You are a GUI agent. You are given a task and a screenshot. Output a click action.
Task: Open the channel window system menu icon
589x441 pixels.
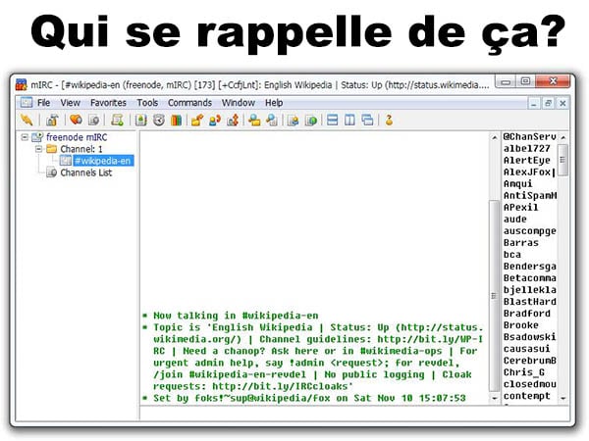pyautogui.click(x=26, y=102)
